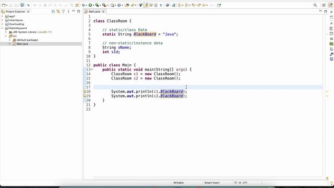Image resolution: width=334 pixels, height=188 pixels.
Task: Open the New Java Class dropdown arrow
Action: [122, 5]
